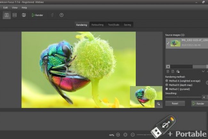Select the side-by-side vertical split view icon
This screenshot has width=208, height=139.
tap(7, 15)
